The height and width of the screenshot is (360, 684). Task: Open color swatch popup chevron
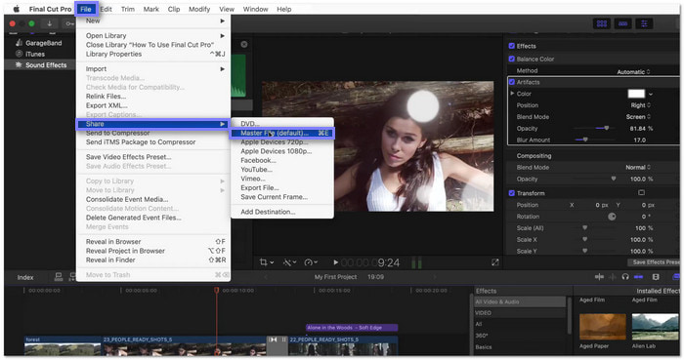click(x=651, y=94)
